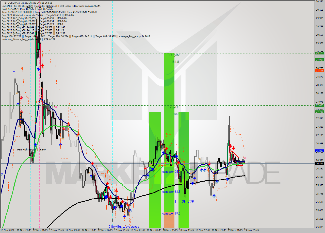This screenshot has height=233, width=325.
Task: Click the 'Target2' label on the green bar
Action: 174,55
